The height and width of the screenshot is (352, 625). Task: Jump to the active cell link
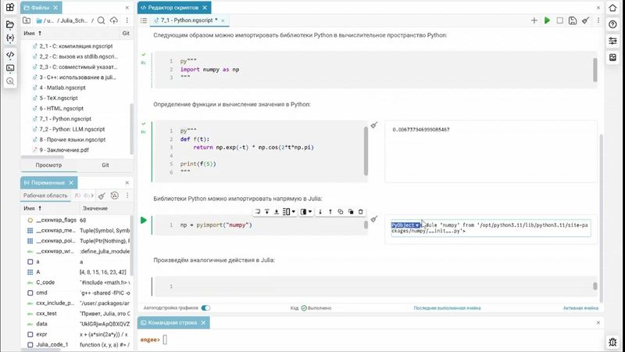coord(580,308)
